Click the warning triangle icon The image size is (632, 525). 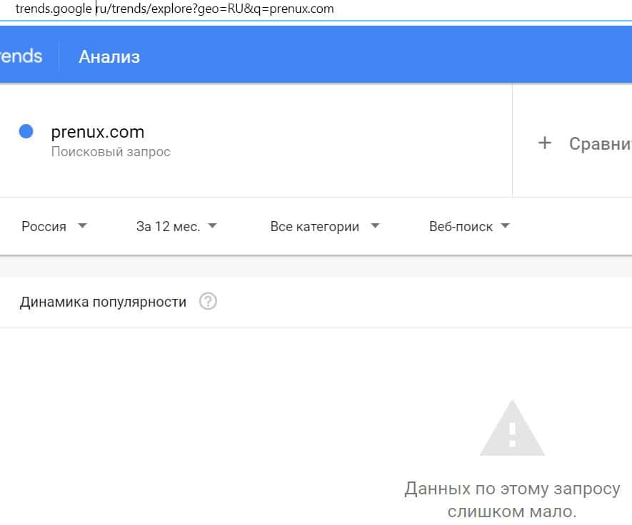[512, 429]
